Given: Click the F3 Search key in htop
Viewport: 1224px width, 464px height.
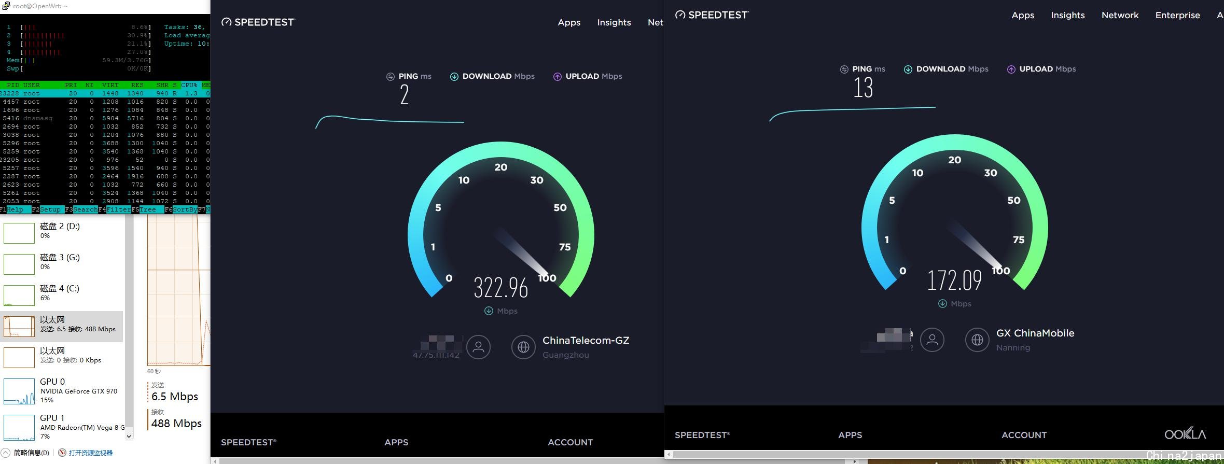Looking at the screenshot, I should click(x=81, y=209).
